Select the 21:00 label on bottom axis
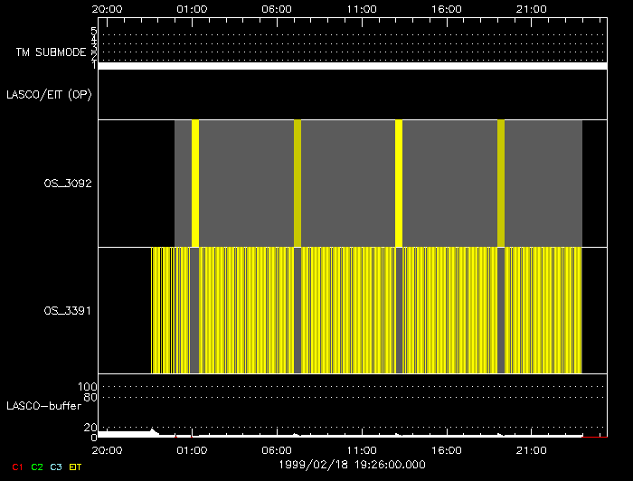The height and width of the screenshot is (481, 633). (x=532, y=448)
